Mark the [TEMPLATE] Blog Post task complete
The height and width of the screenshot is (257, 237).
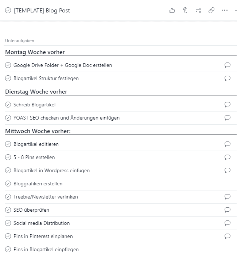8,10
